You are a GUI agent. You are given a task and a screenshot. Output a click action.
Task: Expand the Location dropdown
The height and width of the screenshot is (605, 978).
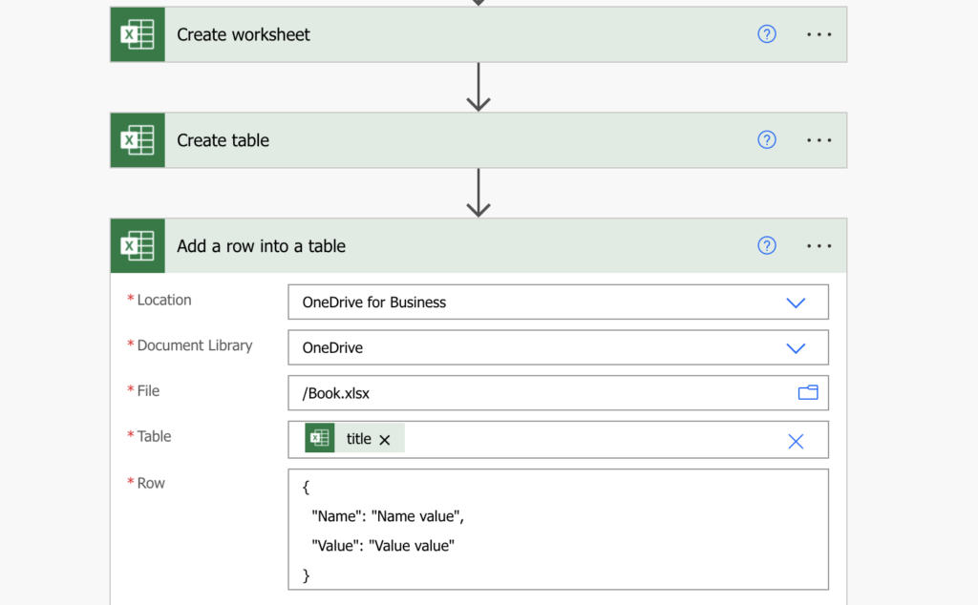795,302
